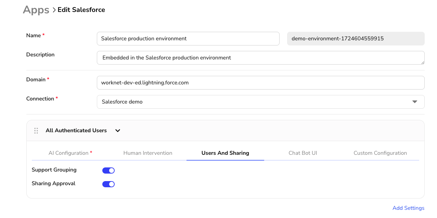Screen dimensions: 437x218
Task: Click the Add Settings link
Action: [408, 208]
